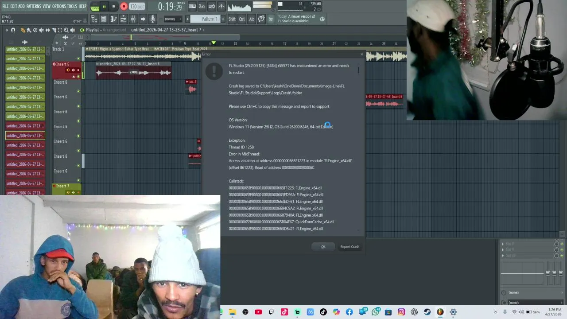Toggle typing keyboard to piano icon

192,7
